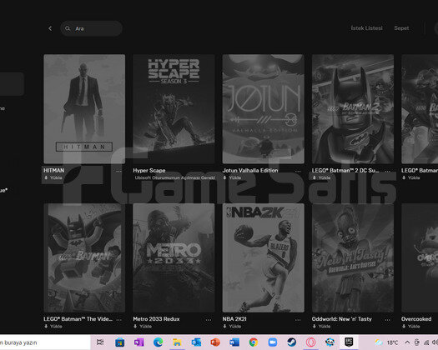The height and width of the screenshot is (350, 438).
Task: Open Outlook from taskbar
Action: click(x=196, y=342)
